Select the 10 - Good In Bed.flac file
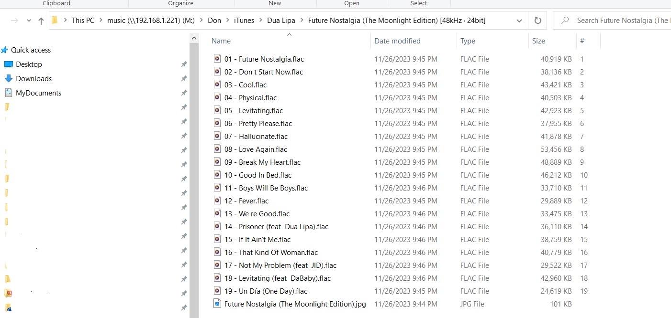This screenshot has height=318, width=671. coord(258,175)
